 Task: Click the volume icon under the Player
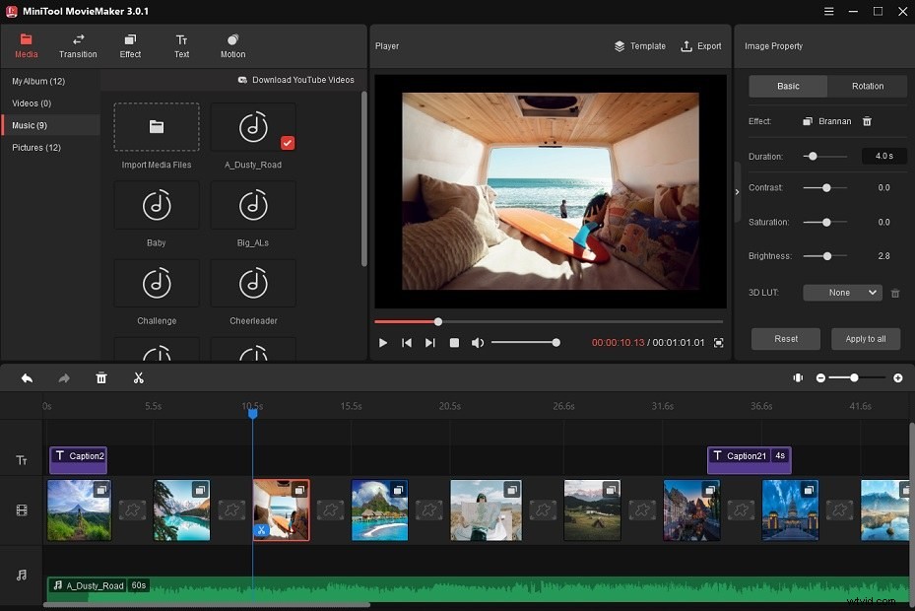pyautogui.click(x=480, y=343)
